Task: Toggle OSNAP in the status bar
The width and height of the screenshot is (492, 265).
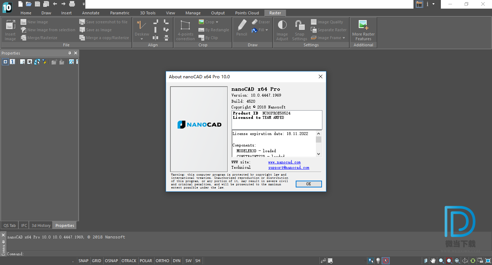Action: coord(112,261)
